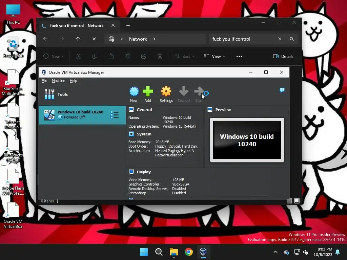Viewport: 347px width, 260px height.
Task: Click the Paste icon in Explorer toolbar
Action: (x=111, y=57)
